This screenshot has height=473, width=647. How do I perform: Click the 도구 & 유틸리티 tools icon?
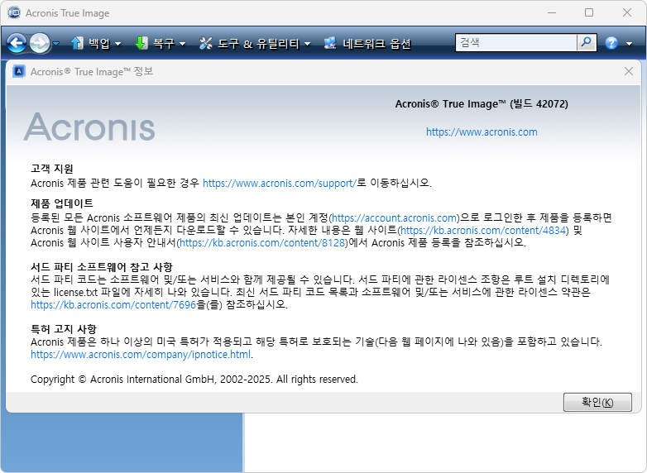[205, 43]
